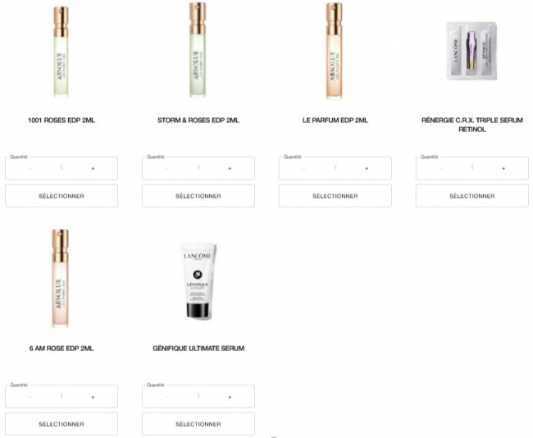Open the Rénergie sachet product image

471,51
